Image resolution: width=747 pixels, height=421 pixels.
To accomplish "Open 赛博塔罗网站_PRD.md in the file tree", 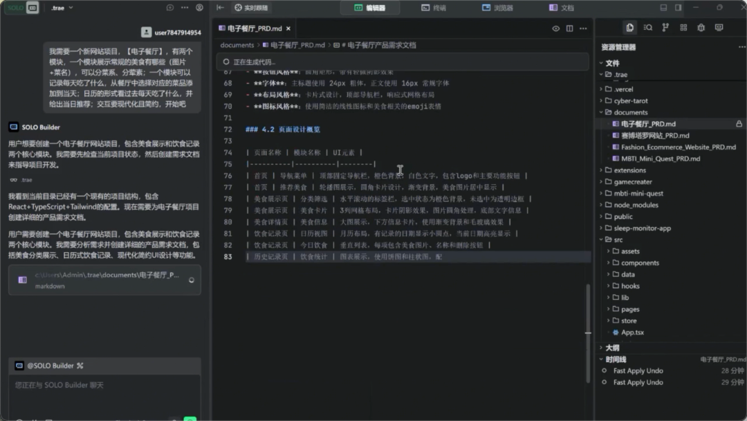I will (x=654, y=136).
